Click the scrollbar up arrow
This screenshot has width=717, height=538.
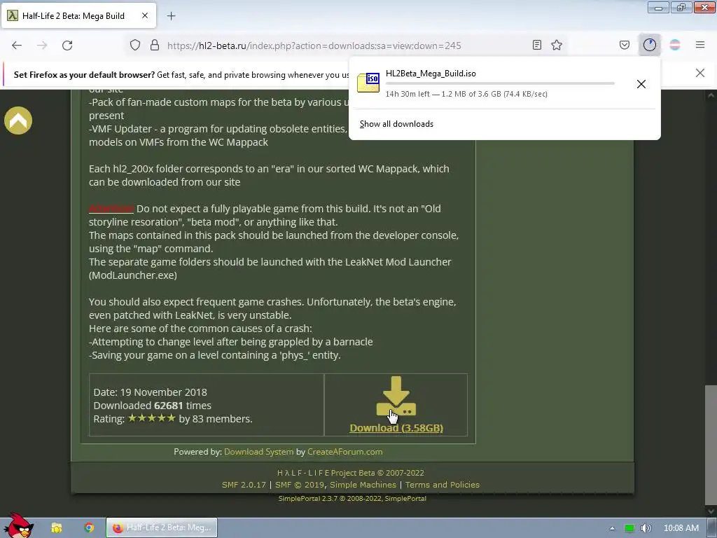(711, 95)
